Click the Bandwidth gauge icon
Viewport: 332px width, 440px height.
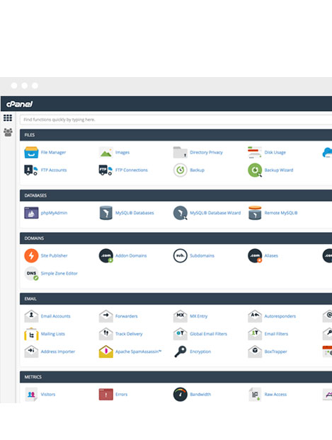pos(181,395)
